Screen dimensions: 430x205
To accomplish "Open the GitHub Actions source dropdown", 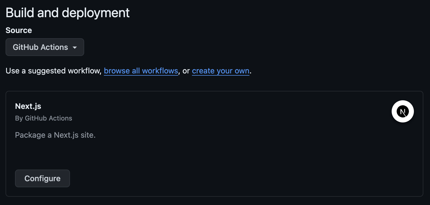I will [45, 47].
